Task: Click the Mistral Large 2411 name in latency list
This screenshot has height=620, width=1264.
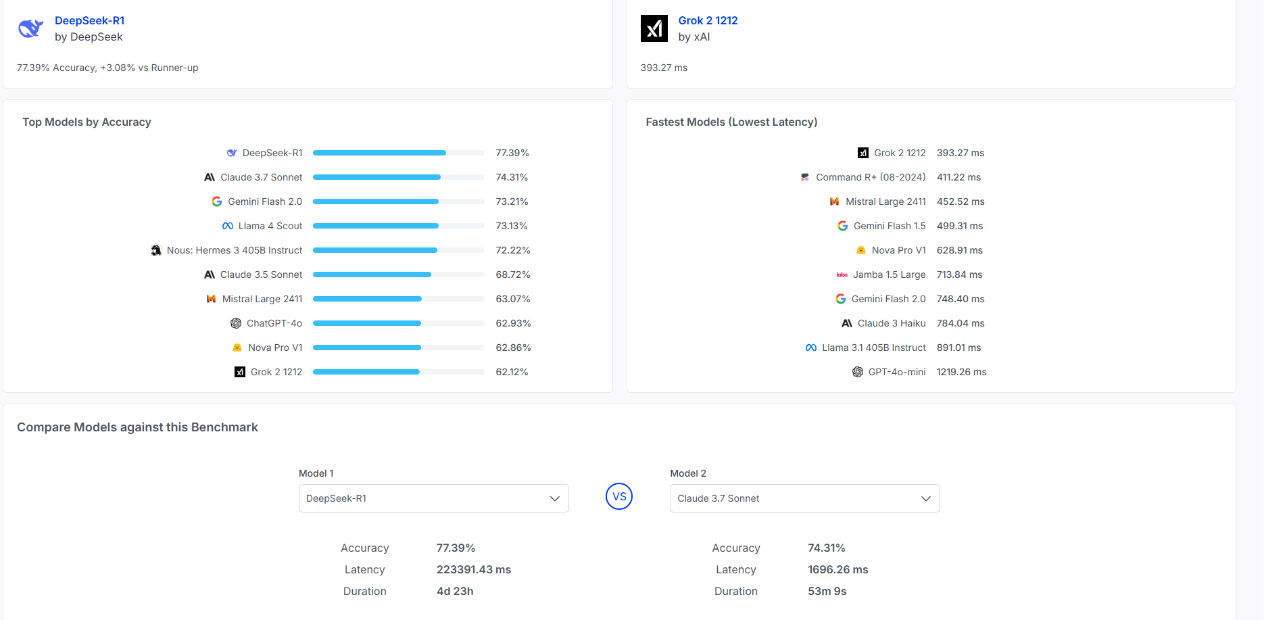Action: coord(886,201)
